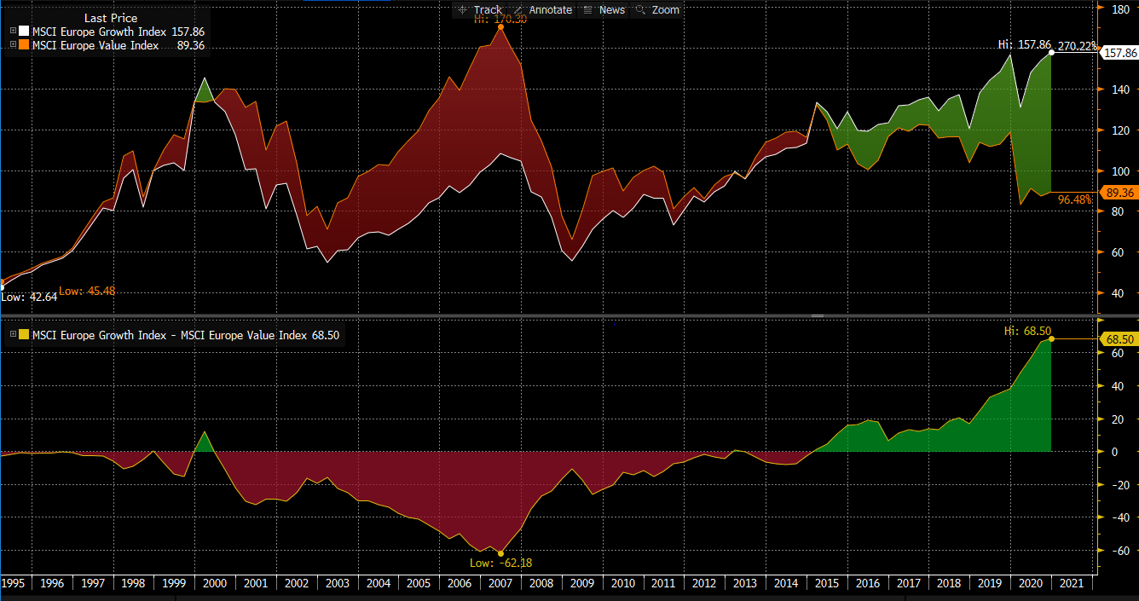Click the 'Low: 42.64' annotation
Image resolution: width=1139 pixels, height=601 pixels.
tap(29, 297)
